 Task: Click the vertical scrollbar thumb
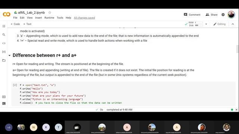click(238, 49)
